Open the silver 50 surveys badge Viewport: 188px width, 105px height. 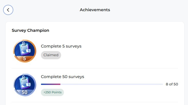pyautogui.click(x=25, y=85)
